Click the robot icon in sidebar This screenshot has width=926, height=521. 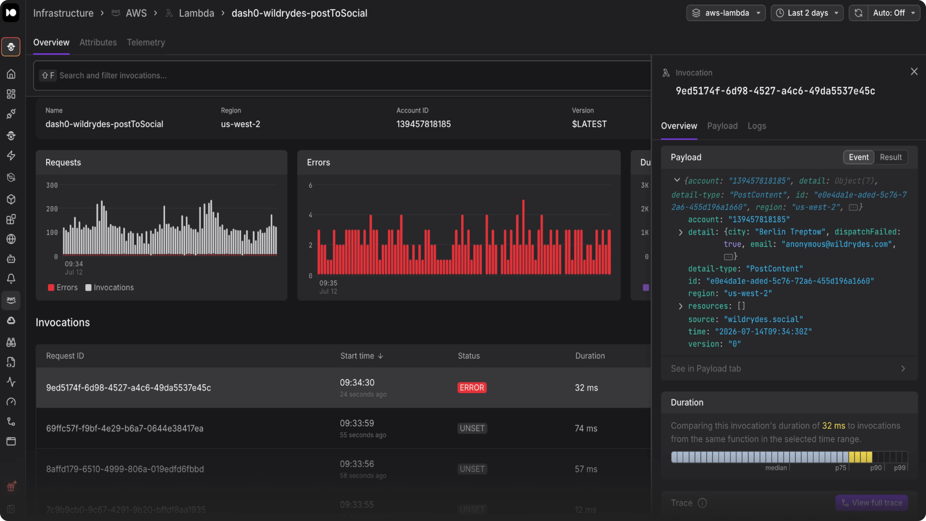click(x=11, y=259)
